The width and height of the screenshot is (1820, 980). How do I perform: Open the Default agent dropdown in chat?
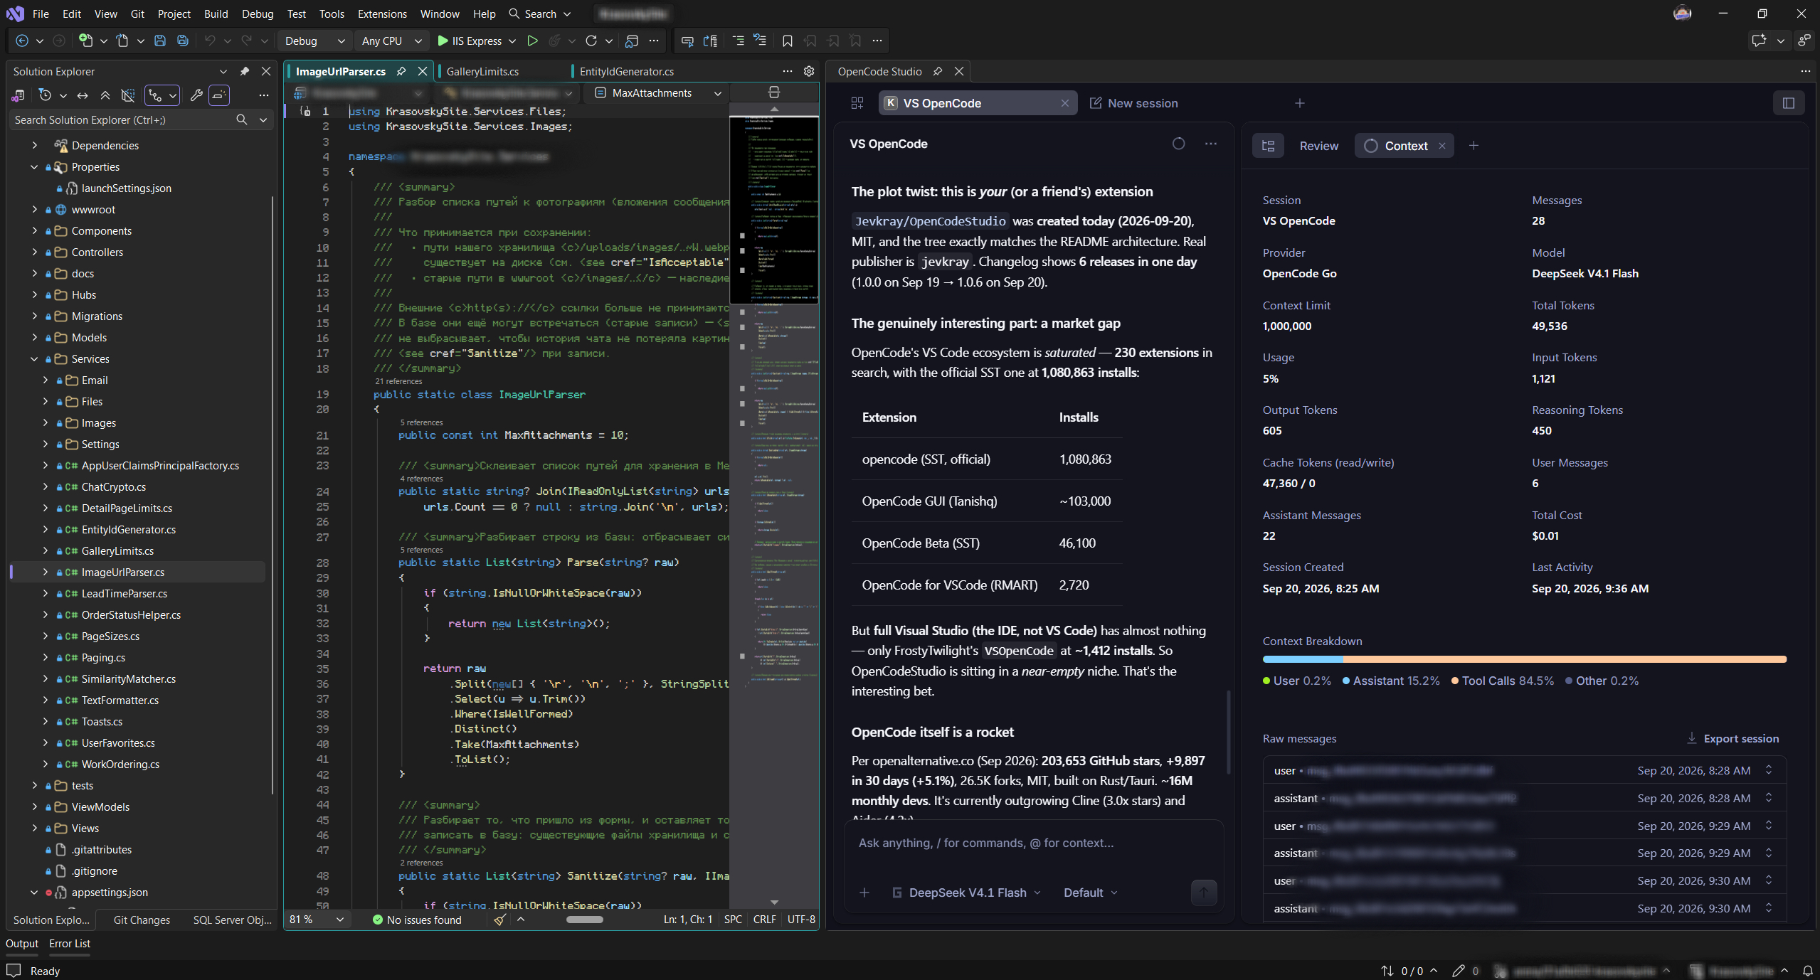coord(1090,893)
